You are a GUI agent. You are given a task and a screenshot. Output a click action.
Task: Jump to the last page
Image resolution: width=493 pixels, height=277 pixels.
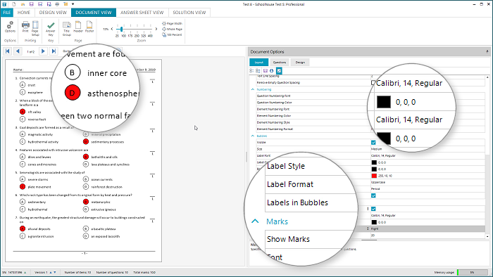click(x=54, y=51)
